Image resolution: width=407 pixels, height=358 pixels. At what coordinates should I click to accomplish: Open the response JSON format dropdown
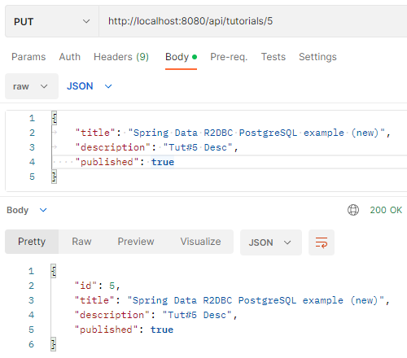pos(271,242)
